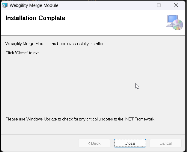Click the Webgility installer icon in title bar
This screenshot has height=152, width=187.
(5, 5)
